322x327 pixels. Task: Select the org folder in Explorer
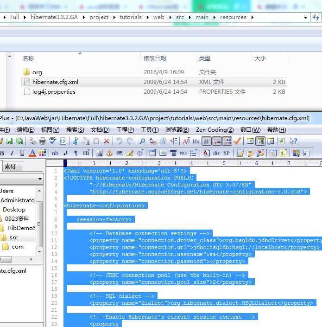(154, 72)
